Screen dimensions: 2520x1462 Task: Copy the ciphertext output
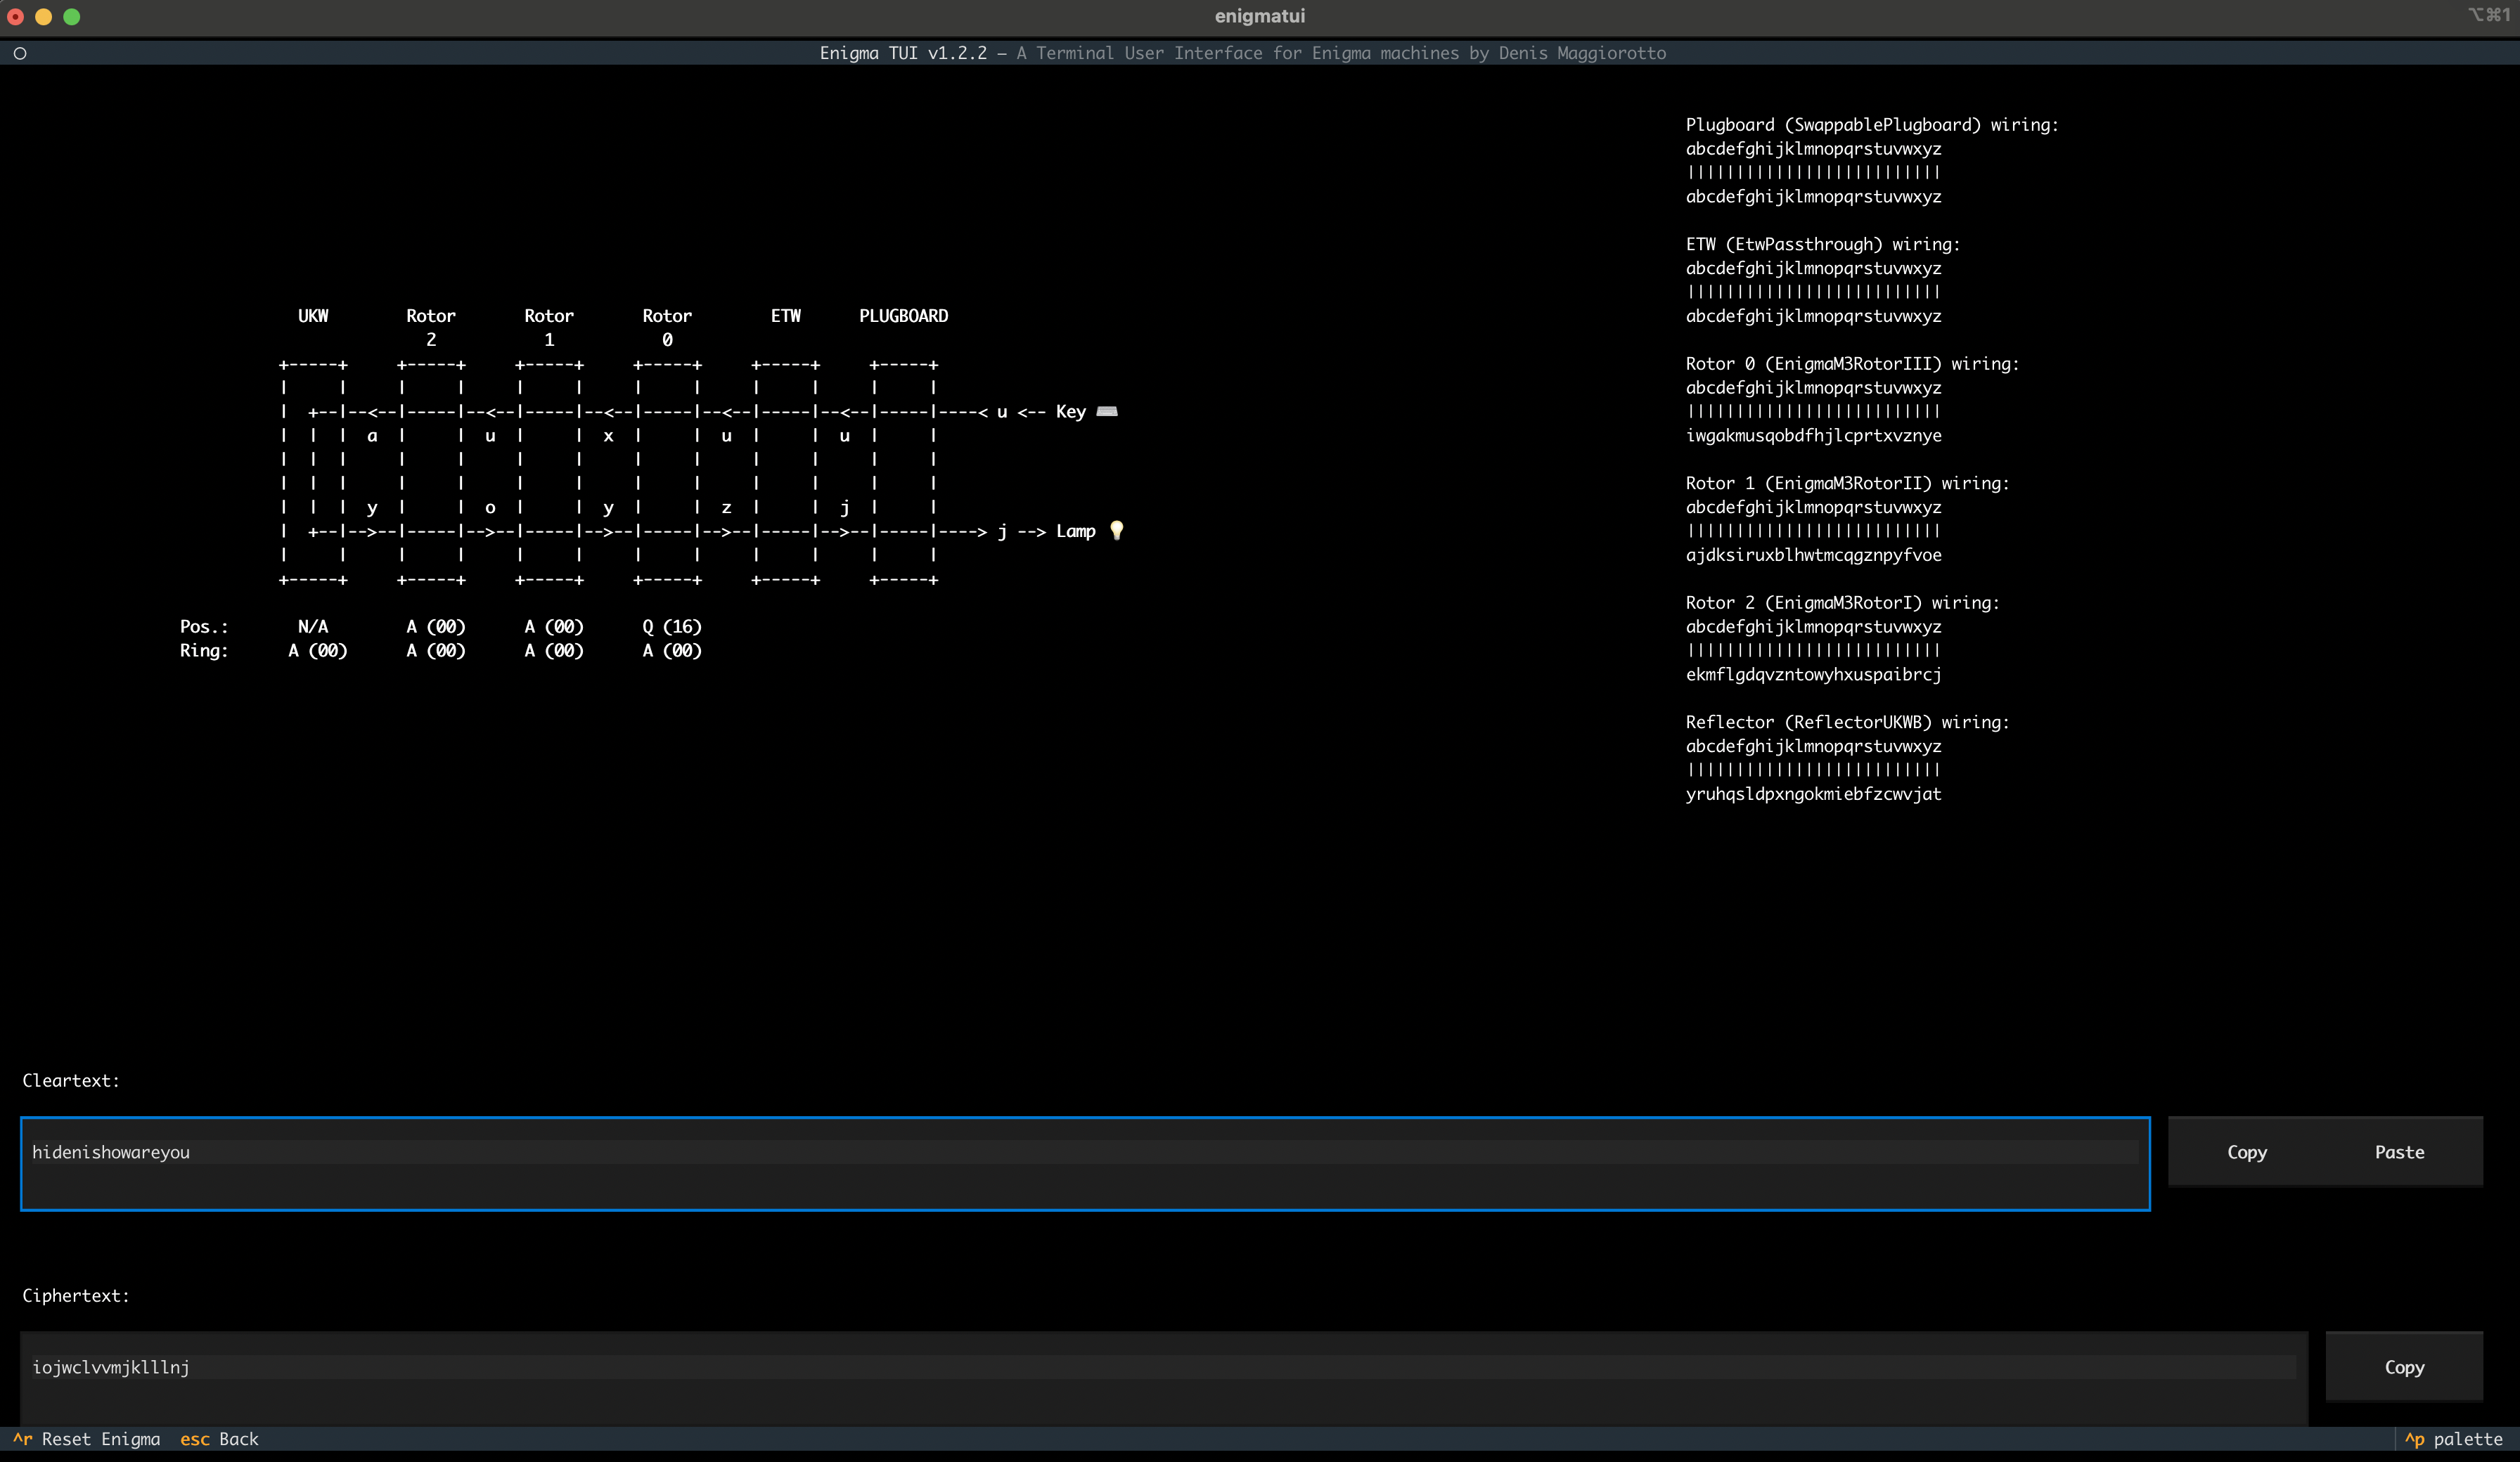(2404, 1367)
